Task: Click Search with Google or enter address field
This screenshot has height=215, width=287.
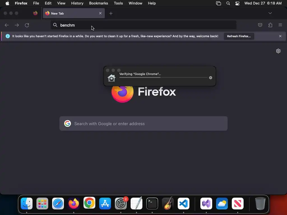Action: point(143,123)
